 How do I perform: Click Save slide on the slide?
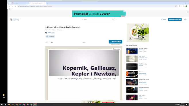[116, 49]
